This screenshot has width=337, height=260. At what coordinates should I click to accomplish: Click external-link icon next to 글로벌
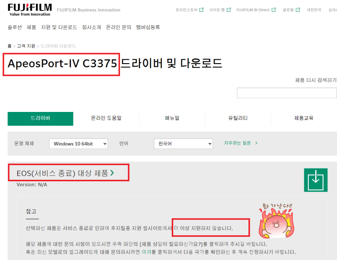tap(298, 10)
